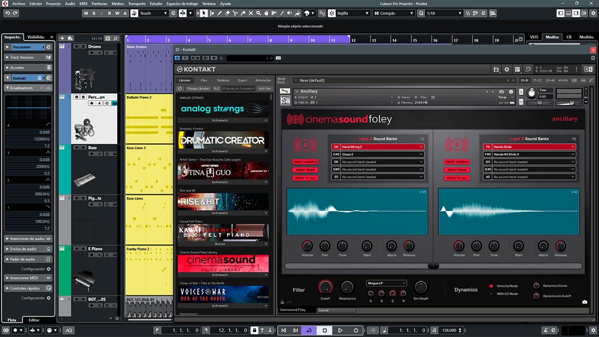599x337 pixels.
Task: Toggle the AQ auto quantize button
Action: (68, 330)
